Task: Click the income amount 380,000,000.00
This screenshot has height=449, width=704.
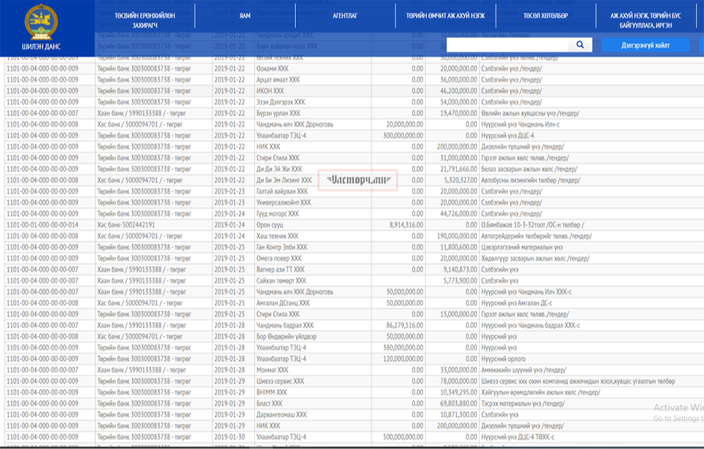Action: [403, 348]
